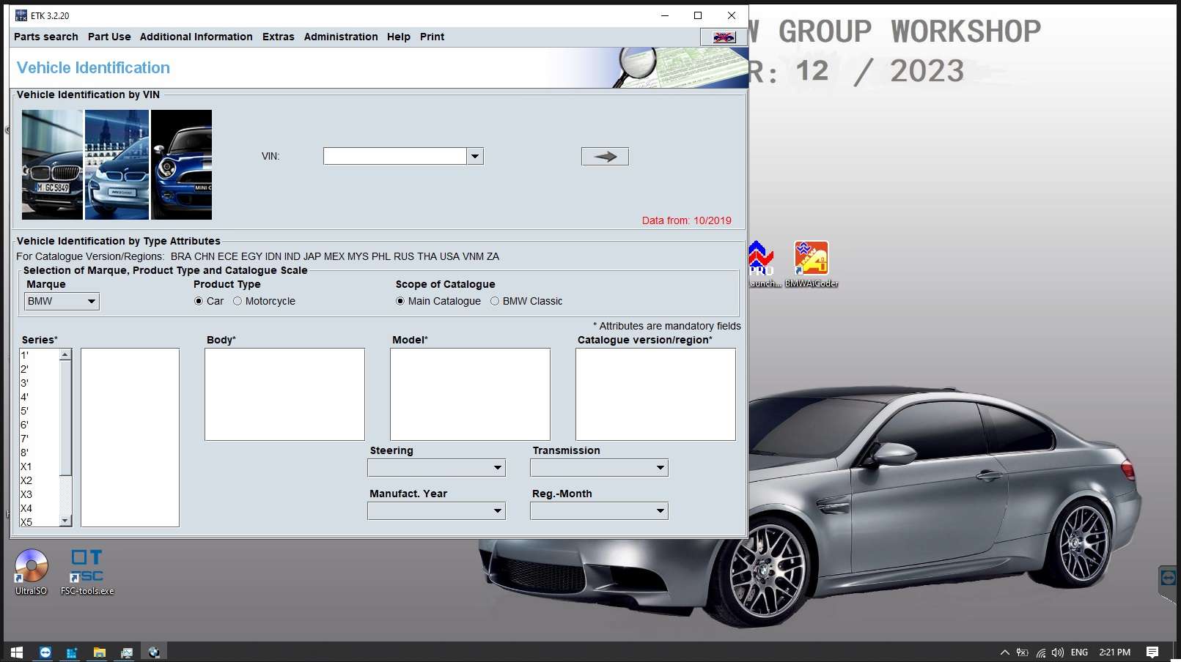This screenshot has height=662, width=1181.
Task: Click the Windows Start button
Action: [x=17, y=652]
